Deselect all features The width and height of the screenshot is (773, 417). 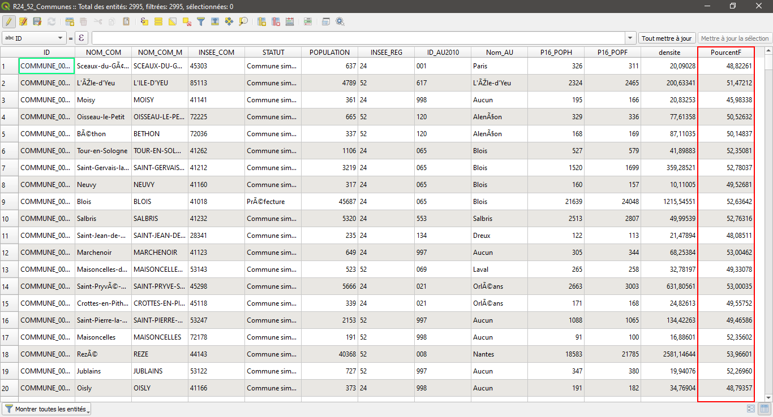pos(187,21)
